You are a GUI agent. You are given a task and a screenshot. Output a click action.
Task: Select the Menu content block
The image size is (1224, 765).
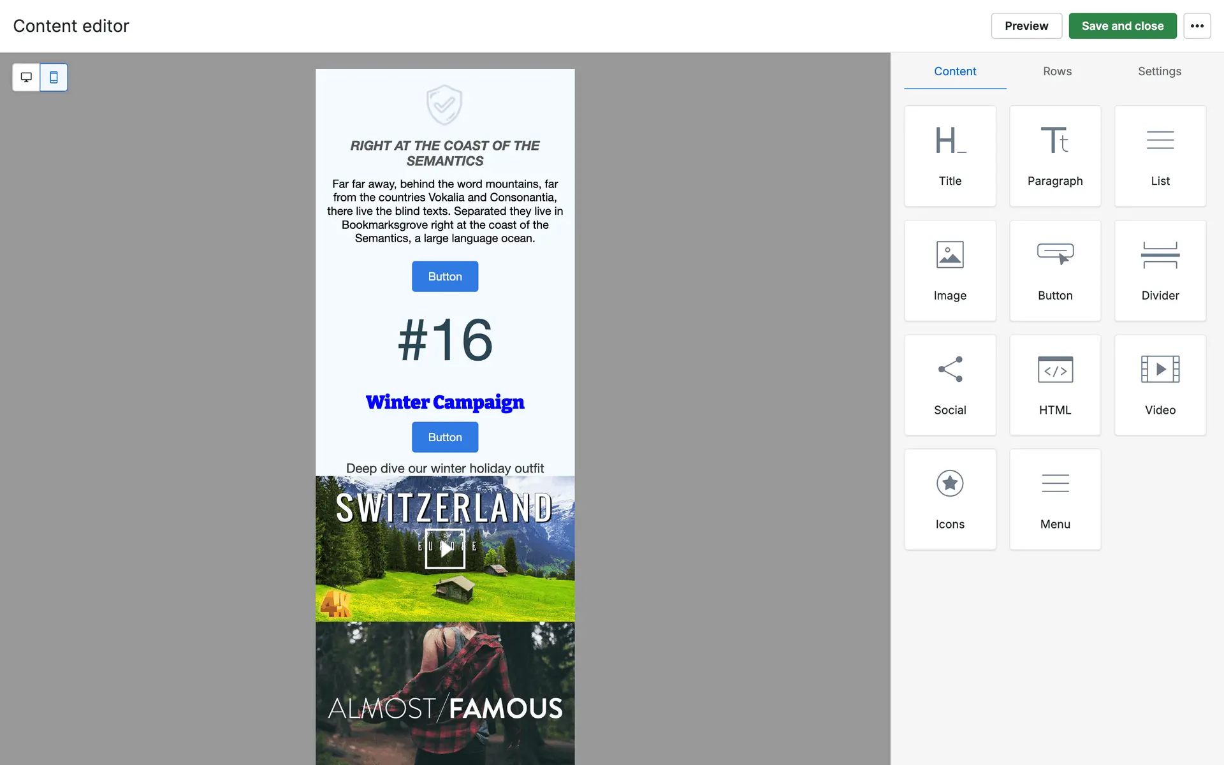(x=1055, y=499)
